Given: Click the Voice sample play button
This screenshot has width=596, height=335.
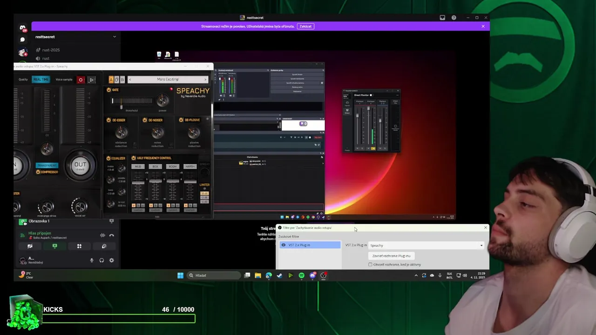Looking at the screenshot, I should point(91,80).
